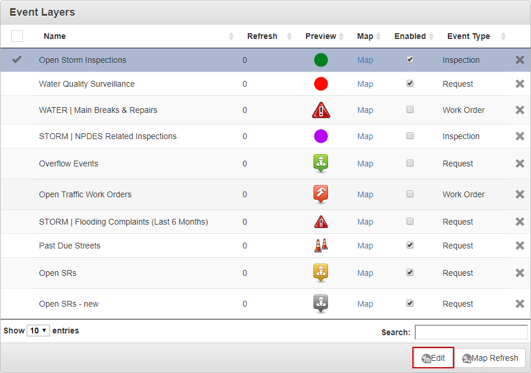
Task: Toggle the select-all checkbox in table header
Action: (17, 36)
